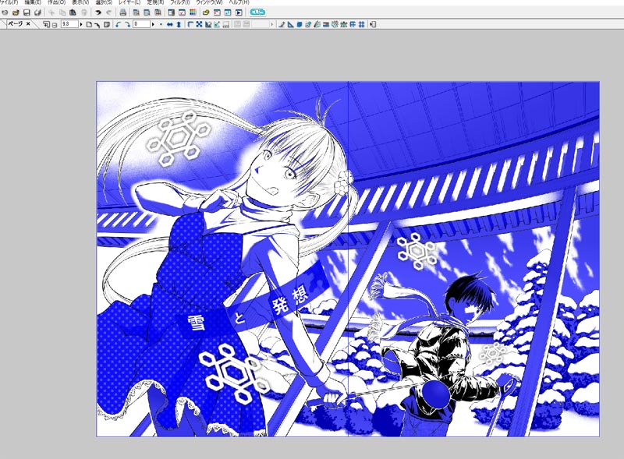This screenshot has height=459, width=624.
Task: Open the レイヤー(L) menu
Action: click(129, 2)
